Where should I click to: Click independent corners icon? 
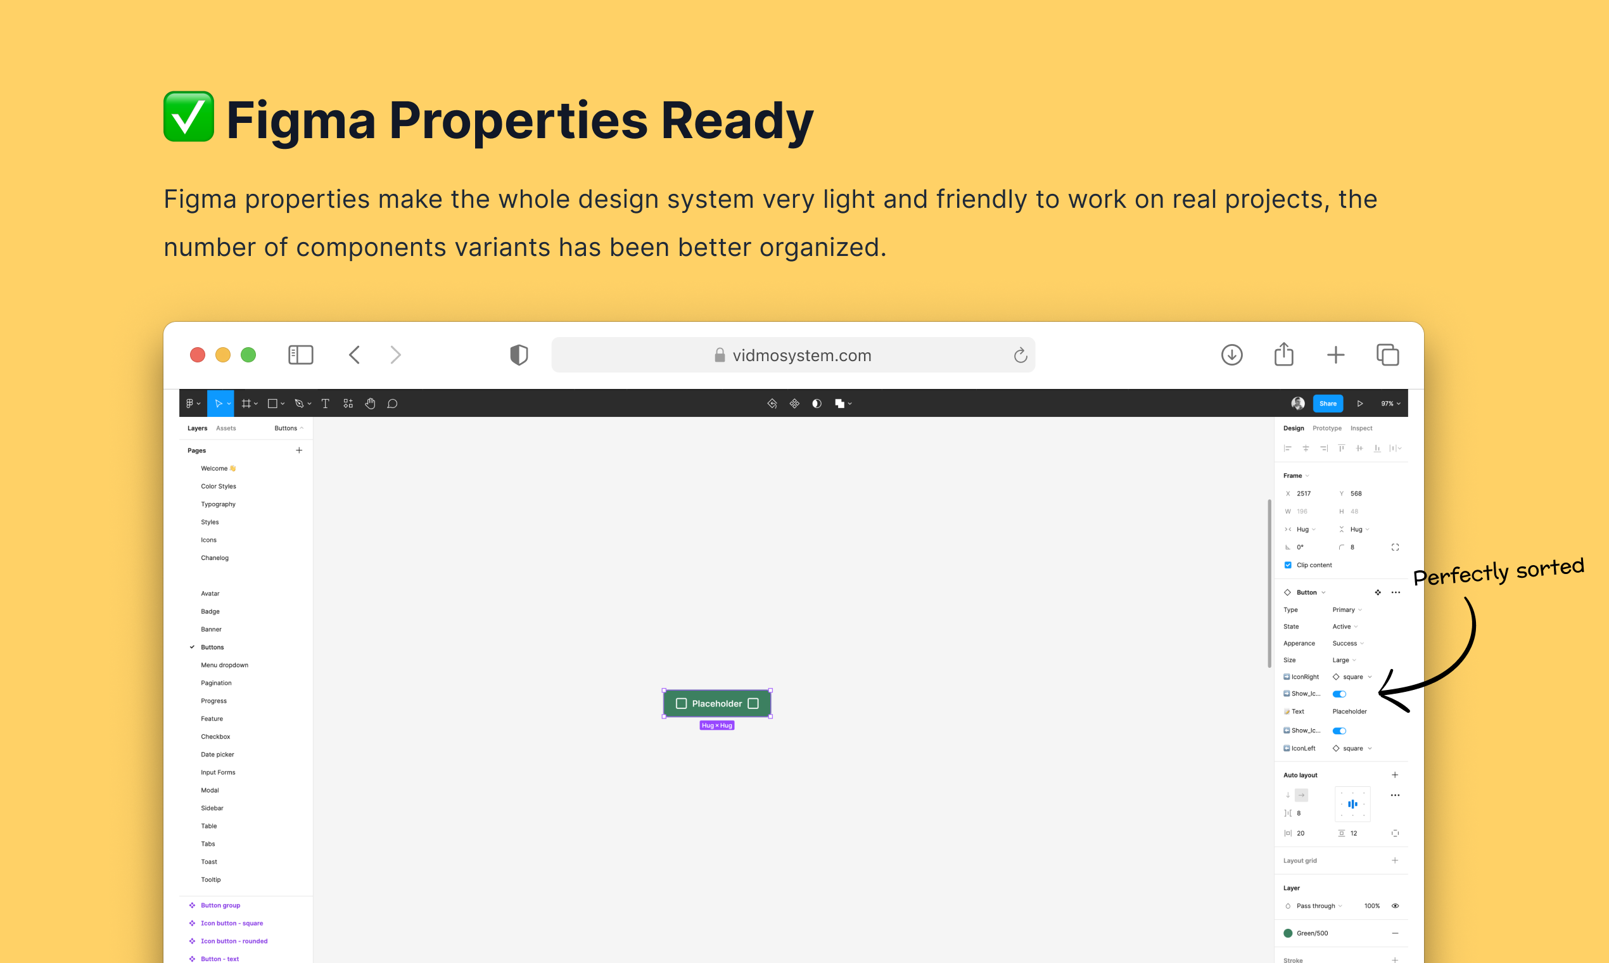tap(1395, 547)
